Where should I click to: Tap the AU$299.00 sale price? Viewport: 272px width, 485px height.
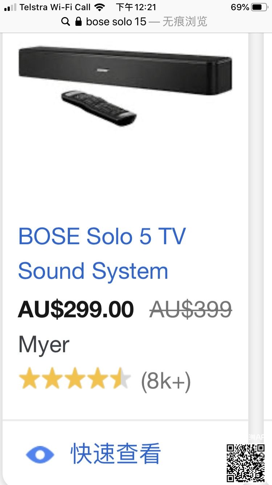pos(76,310)
